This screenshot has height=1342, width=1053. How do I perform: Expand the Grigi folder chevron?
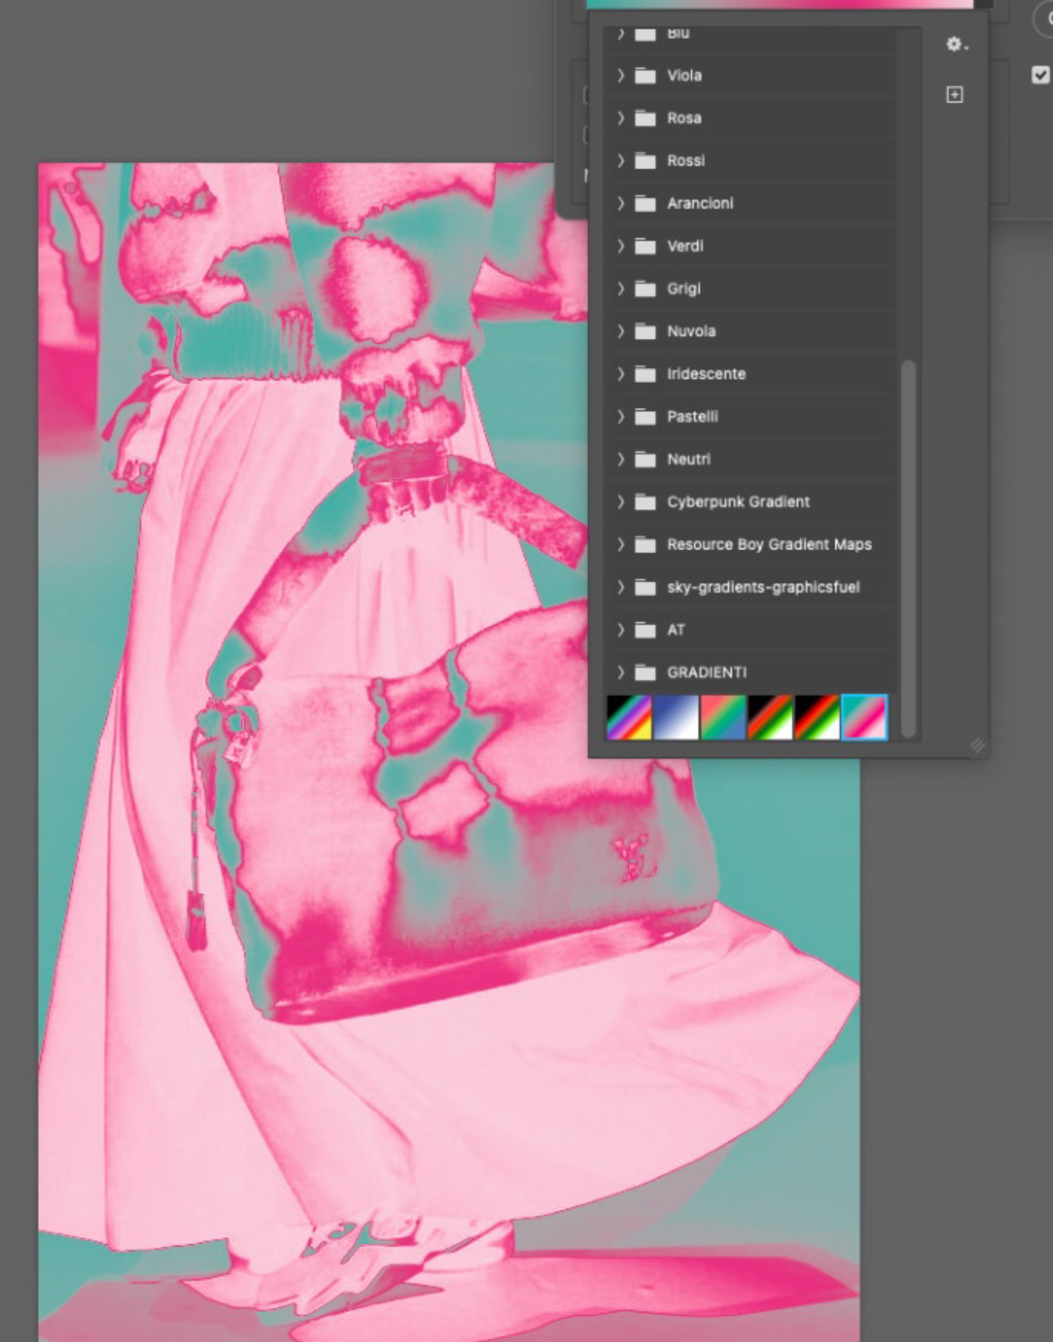coord(621,289)
